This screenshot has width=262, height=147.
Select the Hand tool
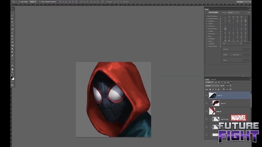(13, 69)
